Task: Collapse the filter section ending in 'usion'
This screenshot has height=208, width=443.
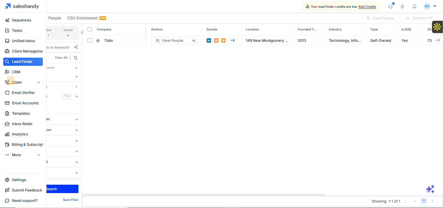Action: point(77,68)
